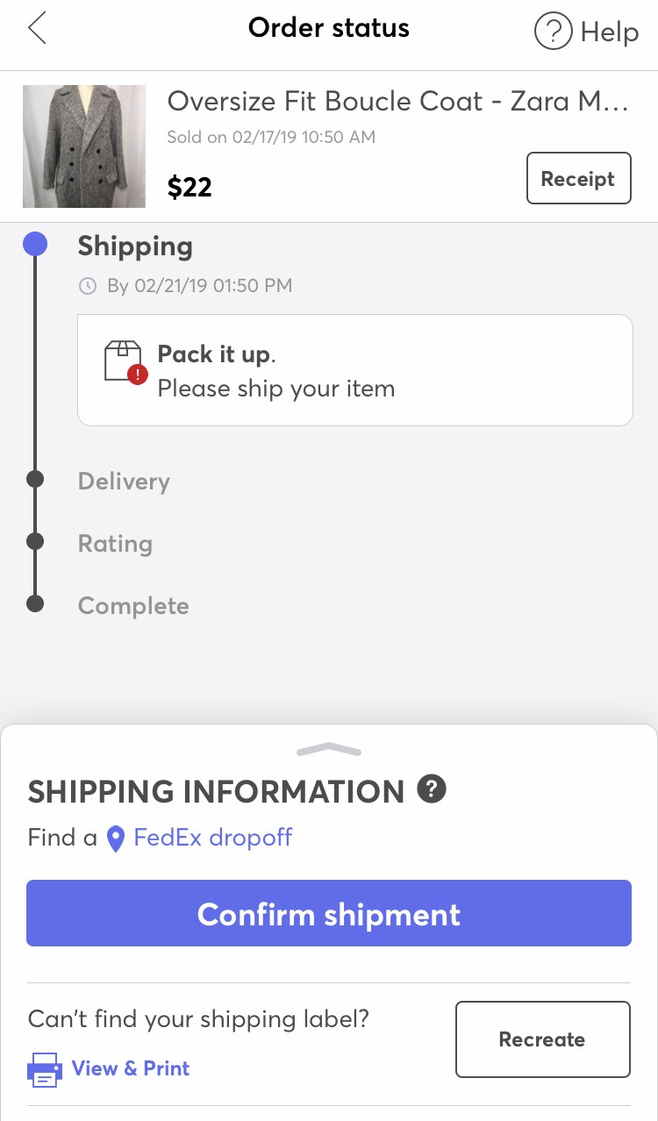Expand the shipping information panel handle

tap(329, 749)
